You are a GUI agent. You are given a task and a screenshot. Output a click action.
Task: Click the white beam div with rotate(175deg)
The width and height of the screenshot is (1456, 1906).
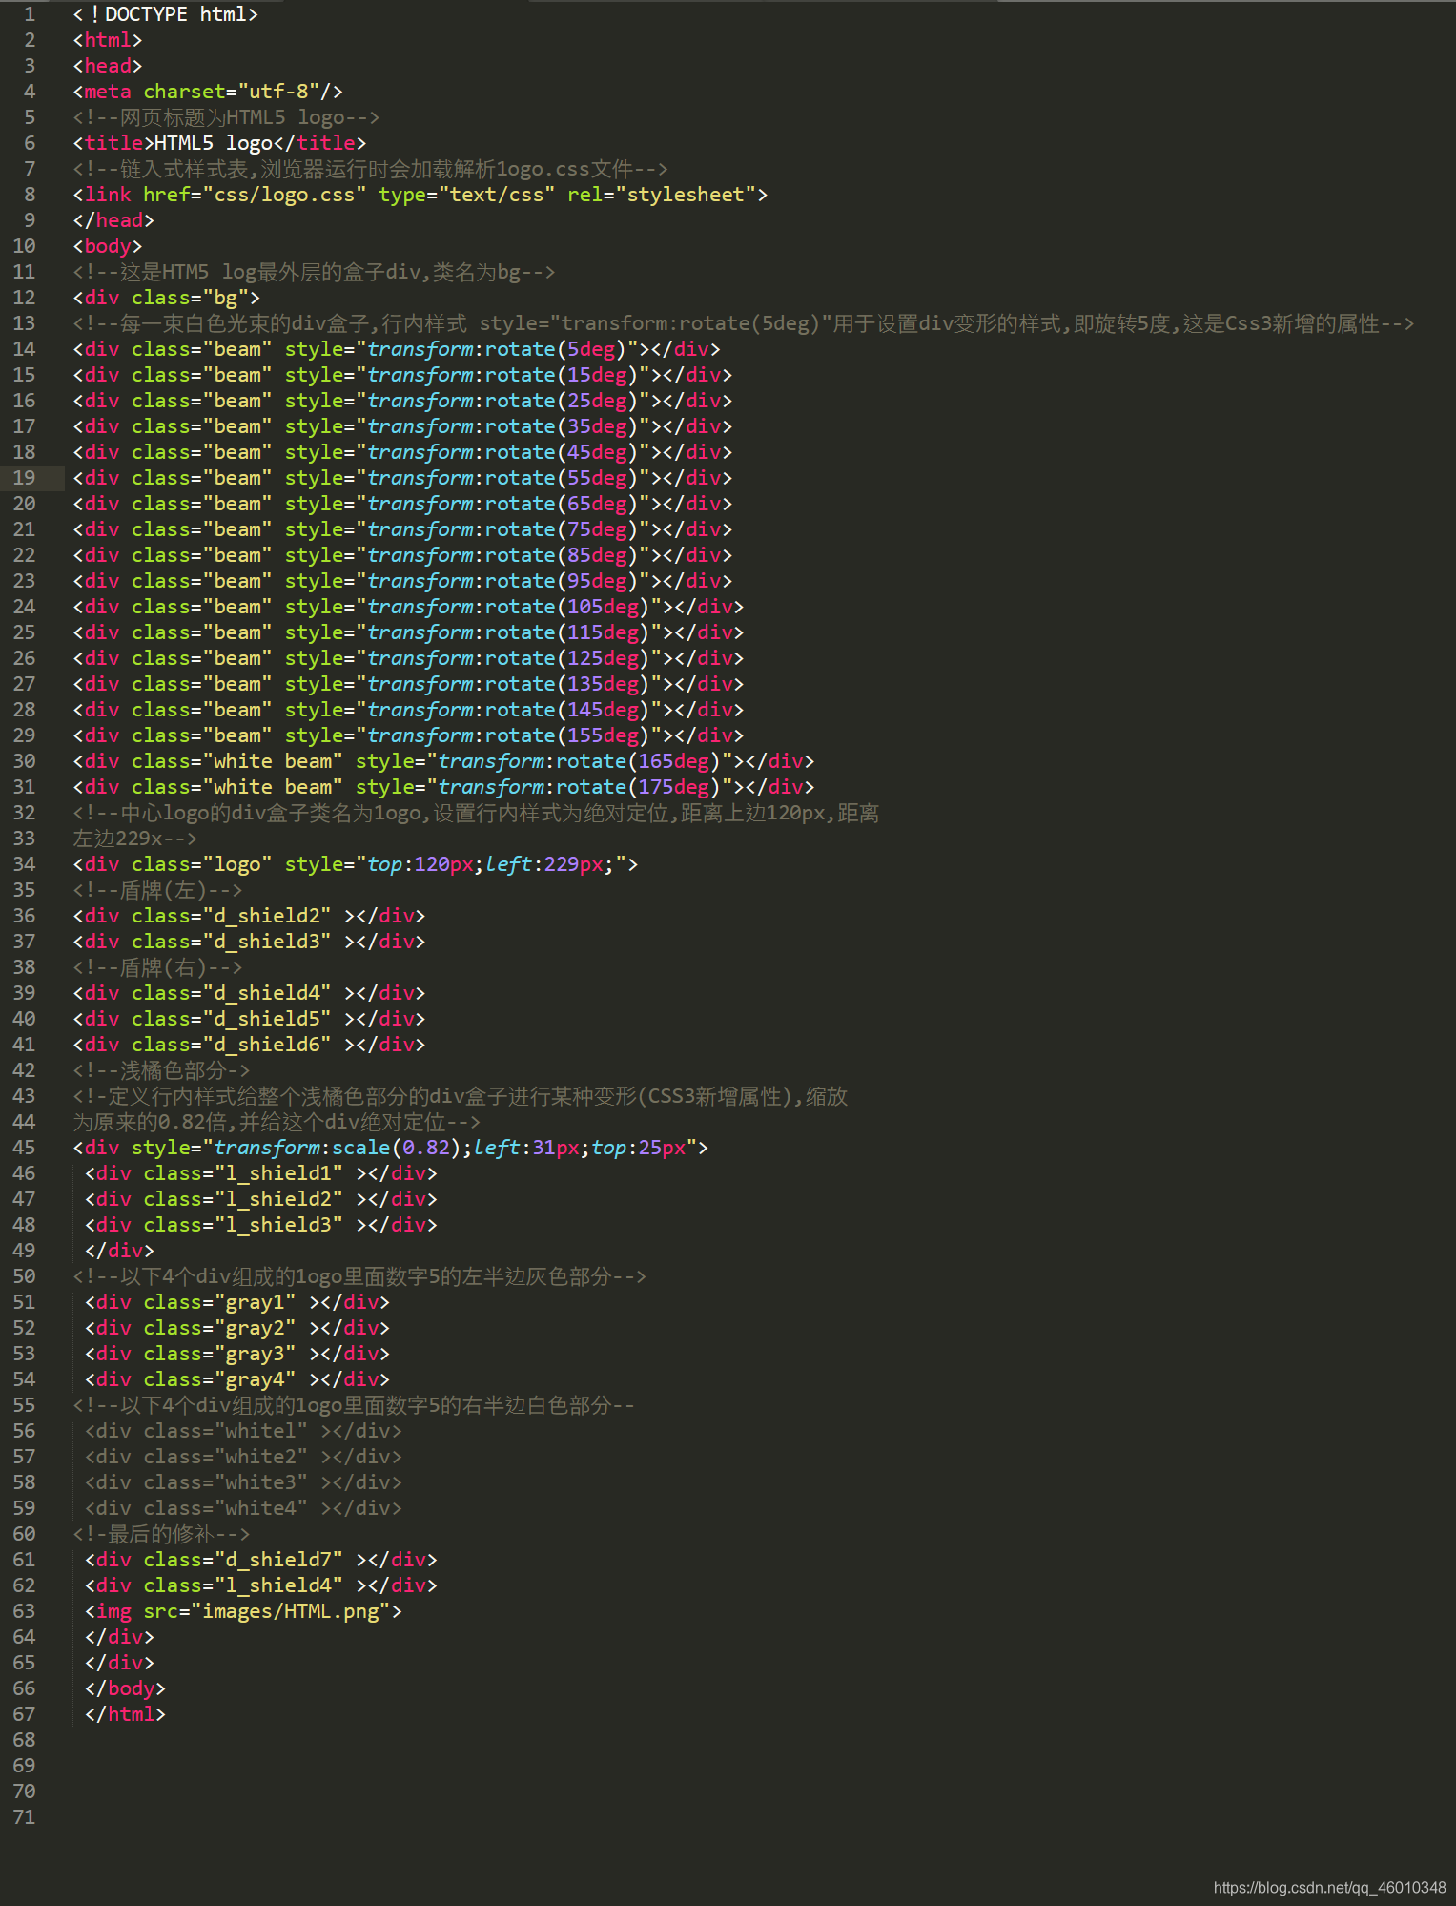click(x=443, y=787)
